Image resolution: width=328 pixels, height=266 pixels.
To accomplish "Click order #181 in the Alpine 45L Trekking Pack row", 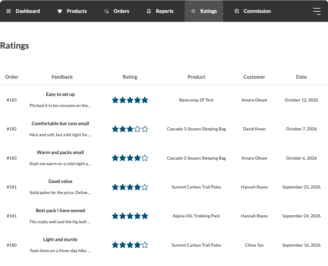I will [x=12, y=216].
